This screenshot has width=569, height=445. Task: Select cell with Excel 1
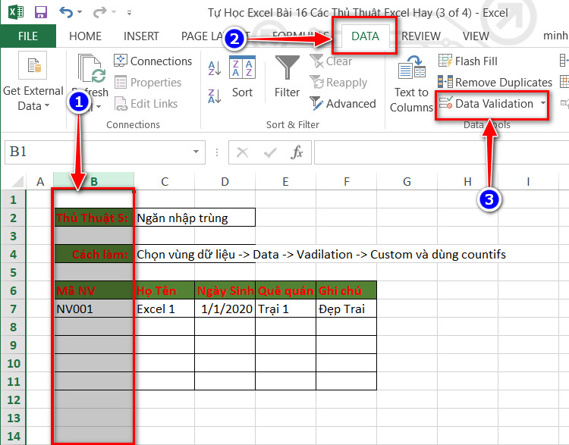(165, 309)
